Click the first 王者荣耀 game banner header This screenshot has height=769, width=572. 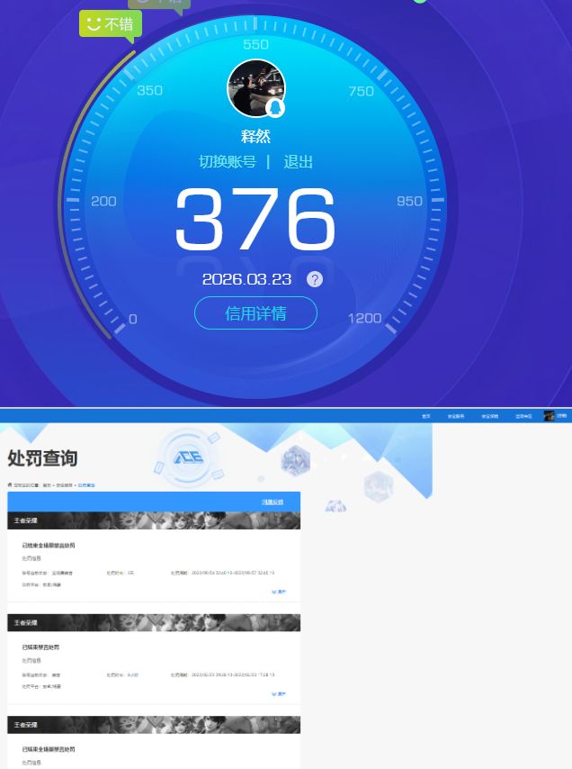point(154,520)
